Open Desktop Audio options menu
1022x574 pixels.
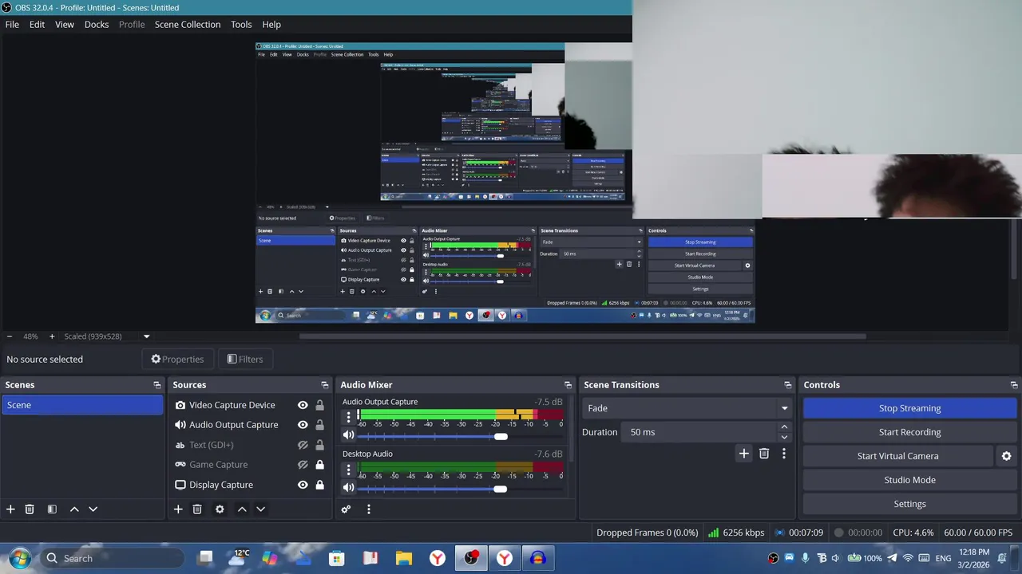click(348, 469)
